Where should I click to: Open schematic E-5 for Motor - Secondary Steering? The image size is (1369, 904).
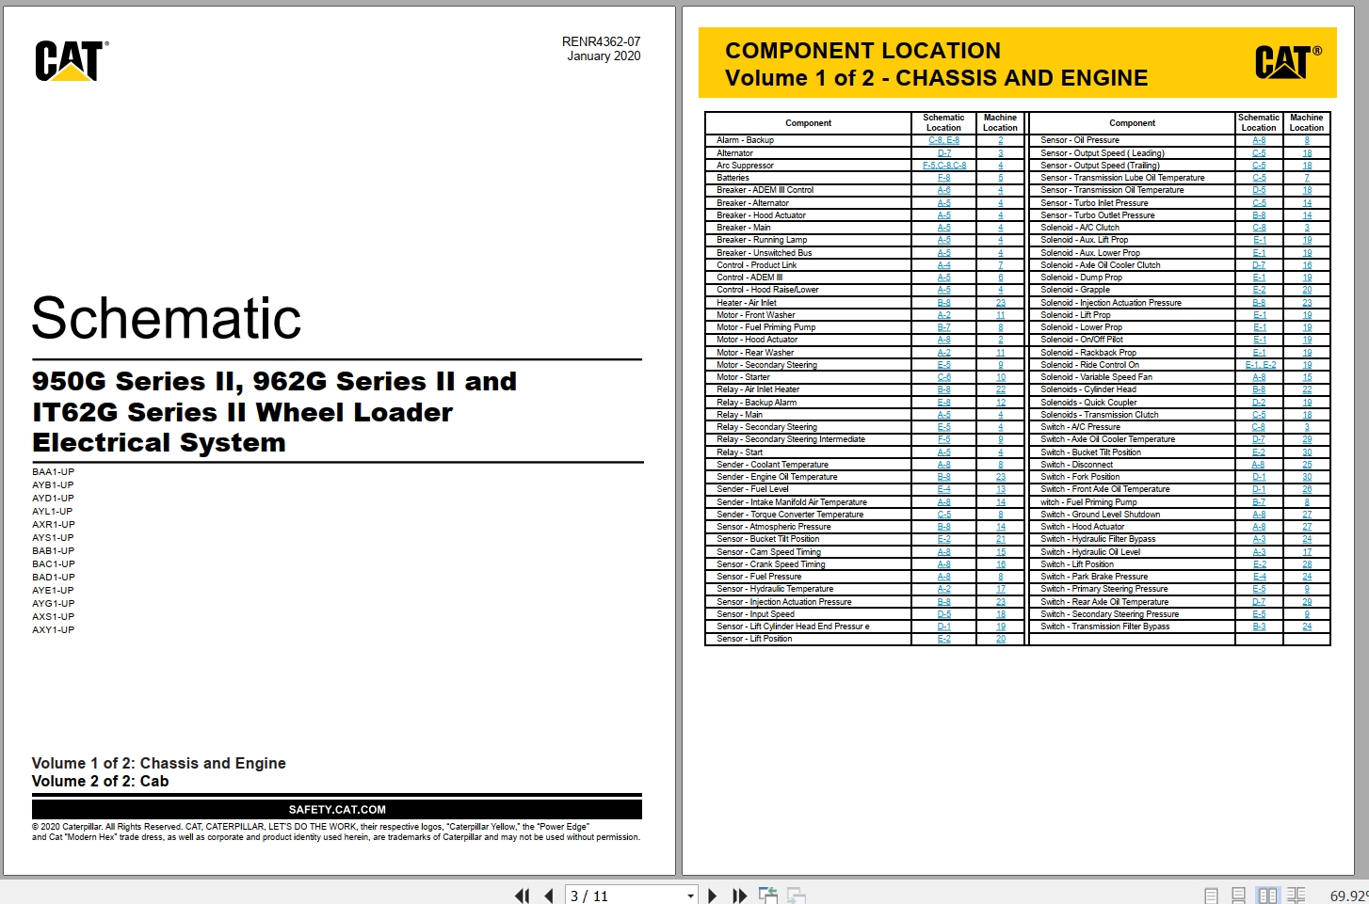(943, 365)
